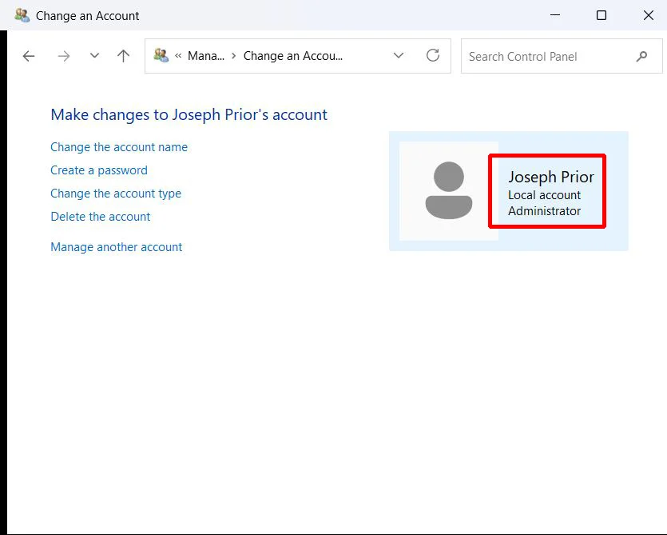Click the 'Mana...' breadcrumb in address bar
The height and width of the screenshot is (535, 667).
tap(206, 56)
